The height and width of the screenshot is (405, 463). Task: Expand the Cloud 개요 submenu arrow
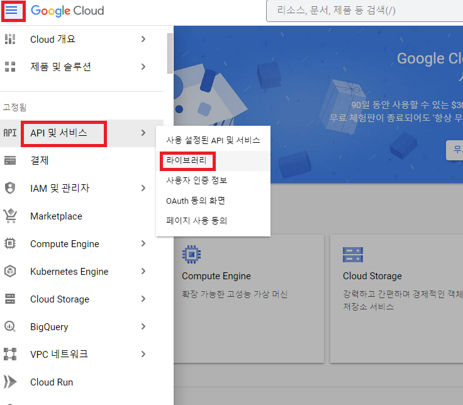(143, 39)
